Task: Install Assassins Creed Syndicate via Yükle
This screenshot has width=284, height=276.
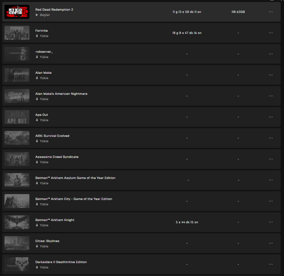Action: [x=42, y=162]
